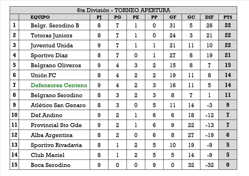Click the PTS column header
This screenshot has height=176, width=249.
click(x=227, y=17)
